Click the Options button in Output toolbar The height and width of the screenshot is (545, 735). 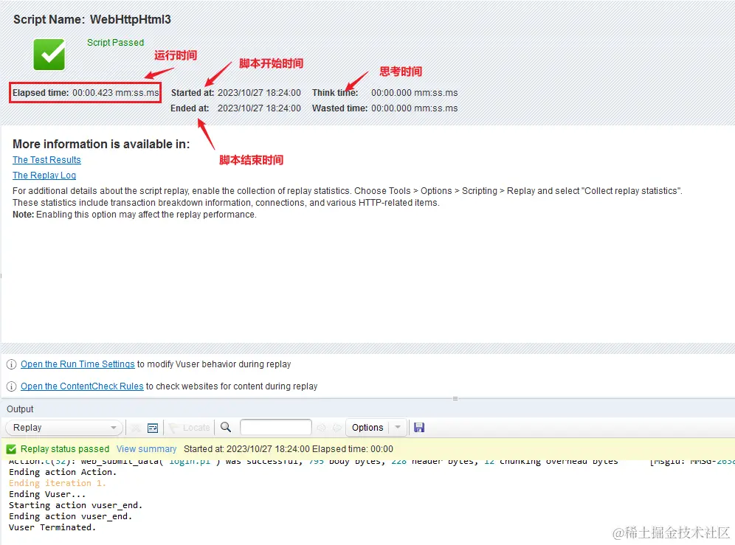pos(367,428)
